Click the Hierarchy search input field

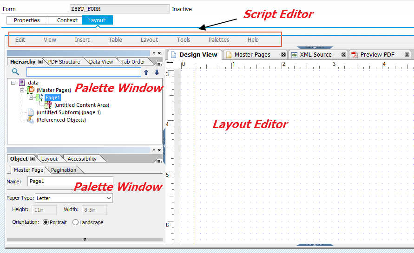84,72
